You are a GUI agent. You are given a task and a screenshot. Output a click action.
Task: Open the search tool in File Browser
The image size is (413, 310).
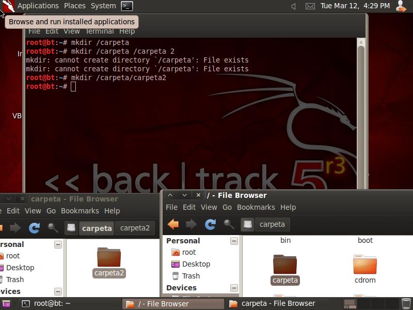[x=229, y=224]
